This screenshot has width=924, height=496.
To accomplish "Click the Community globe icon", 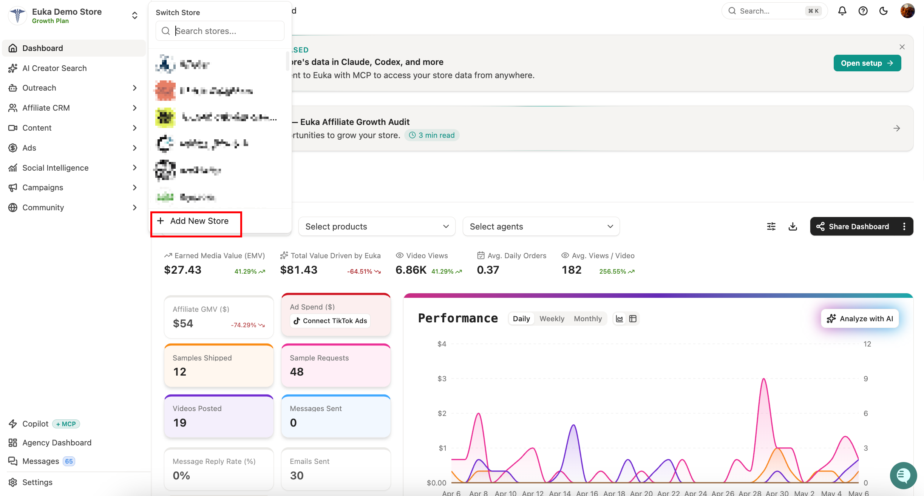I will (13, 208).
